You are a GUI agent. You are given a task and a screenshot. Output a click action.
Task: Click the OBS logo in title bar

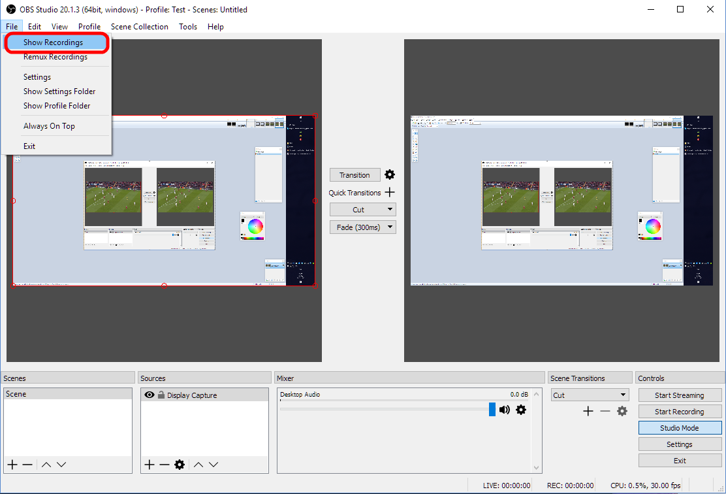pyautogui.click(x=10, y=9)
